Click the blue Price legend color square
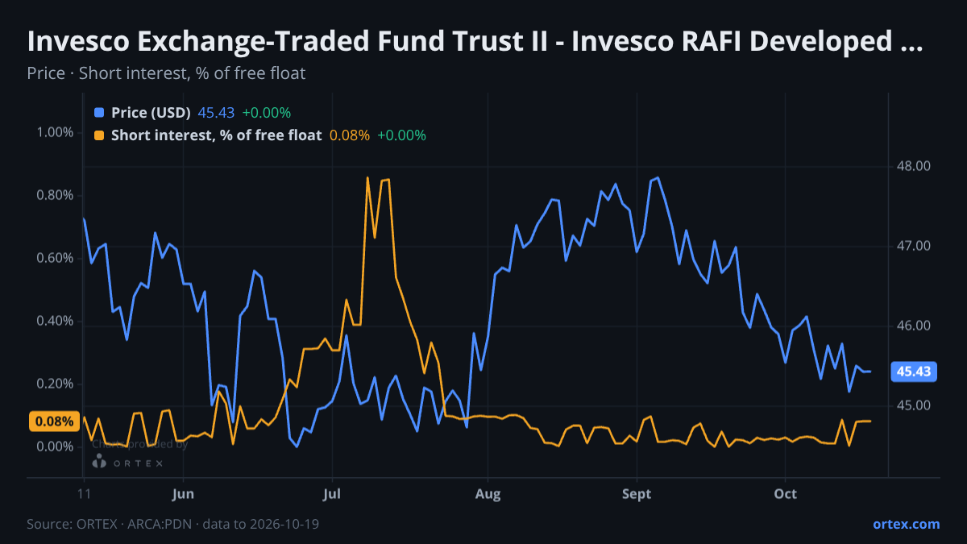This screenshot has height=544, width=967. click(x=99, y=112)
